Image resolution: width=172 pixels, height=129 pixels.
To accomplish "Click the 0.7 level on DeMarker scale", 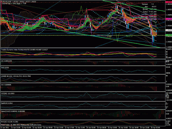I will click(167, 104).
